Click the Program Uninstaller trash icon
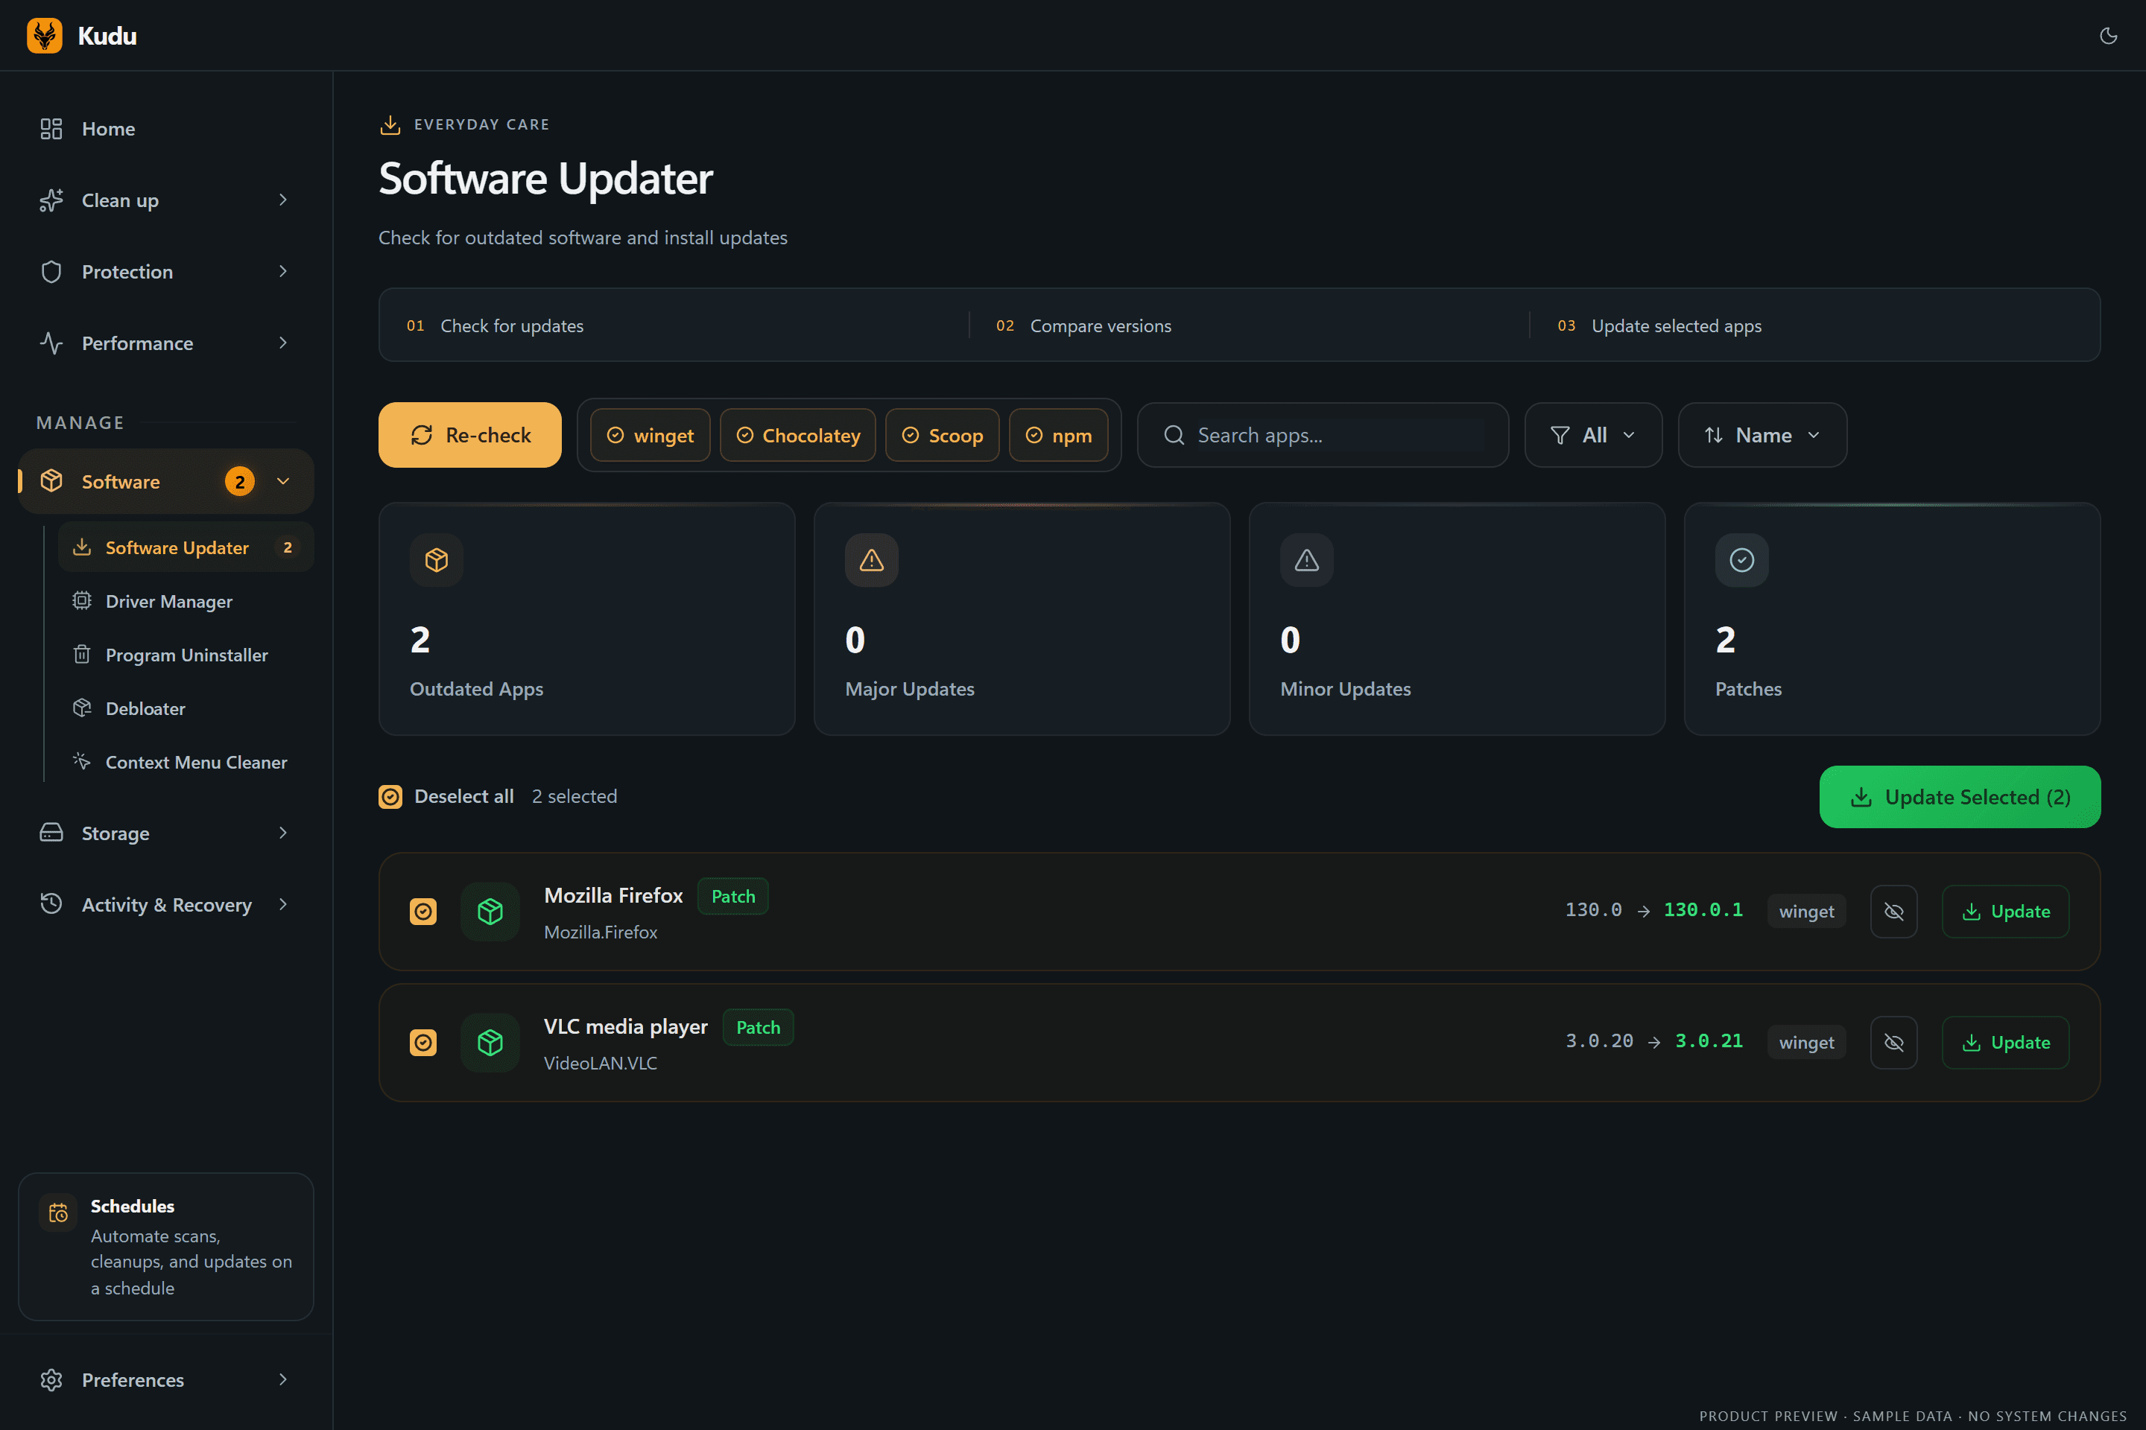Screen dimensions: 2146x1430 82,655
